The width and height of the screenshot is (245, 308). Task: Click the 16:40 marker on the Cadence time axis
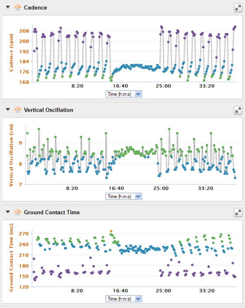[x=120, y=86]
